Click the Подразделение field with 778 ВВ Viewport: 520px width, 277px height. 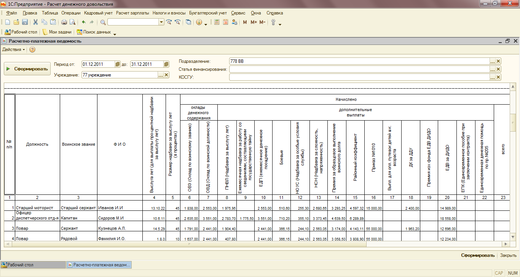pyautogui.click(x=359, y=61)
